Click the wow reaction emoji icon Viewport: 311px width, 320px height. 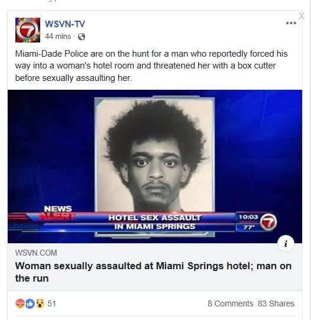[x=40, y=303]
